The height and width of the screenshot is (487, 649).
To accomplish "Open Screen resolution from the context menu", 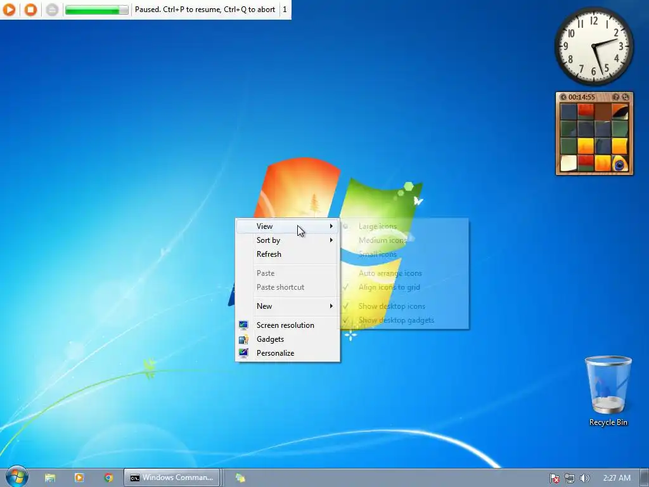I will click(288, 325).
